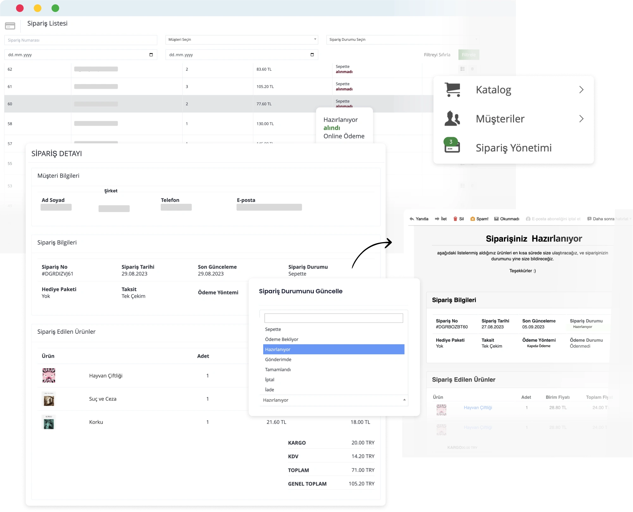Mark email as Spam!
The image size is (633, 512).
[479, 219]
